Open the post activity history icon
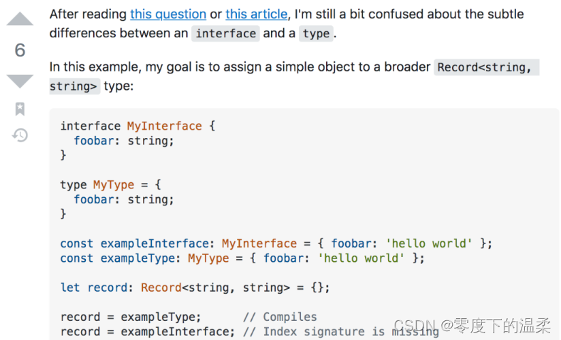The height and width of the screenshot is (340, 561). point(20,135)
